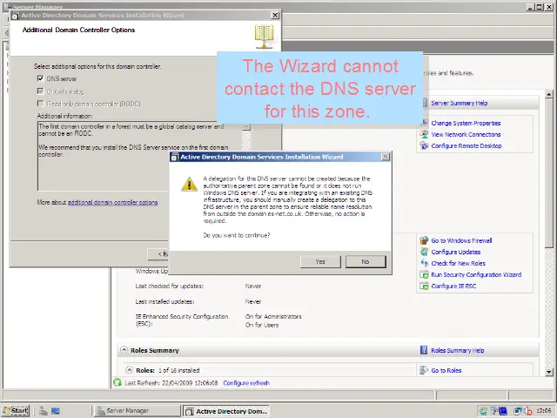Screen dimensions: 557x418
Task: Open Run Security Configuration Wizard link
Action: [x=476, y=275]
